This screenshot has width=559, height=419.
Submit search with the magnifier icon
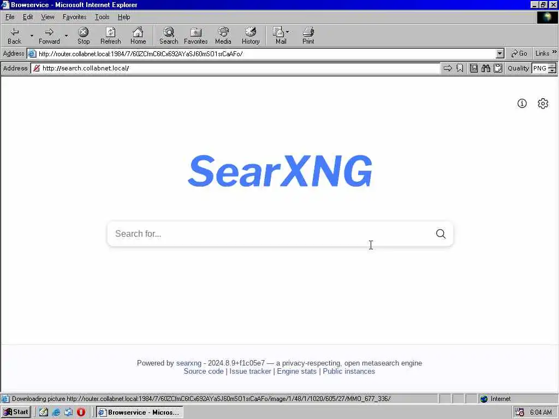441,234
